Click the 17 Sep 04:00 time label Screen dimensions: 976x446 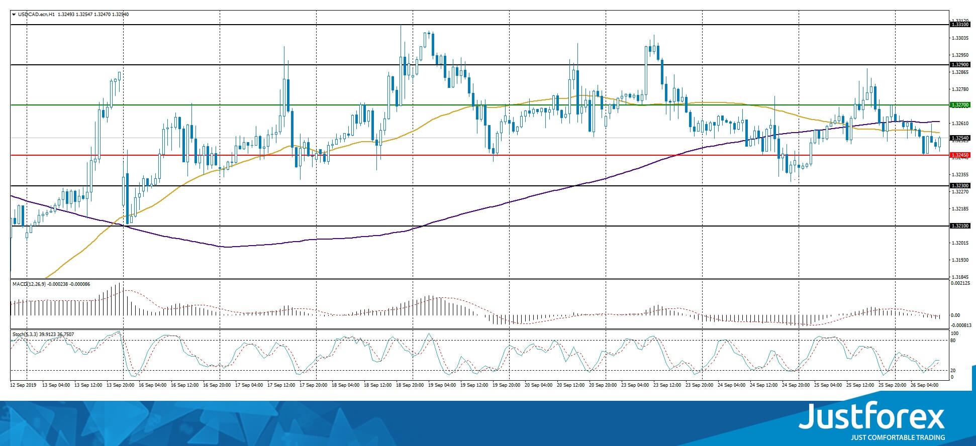tap(249, 385)
